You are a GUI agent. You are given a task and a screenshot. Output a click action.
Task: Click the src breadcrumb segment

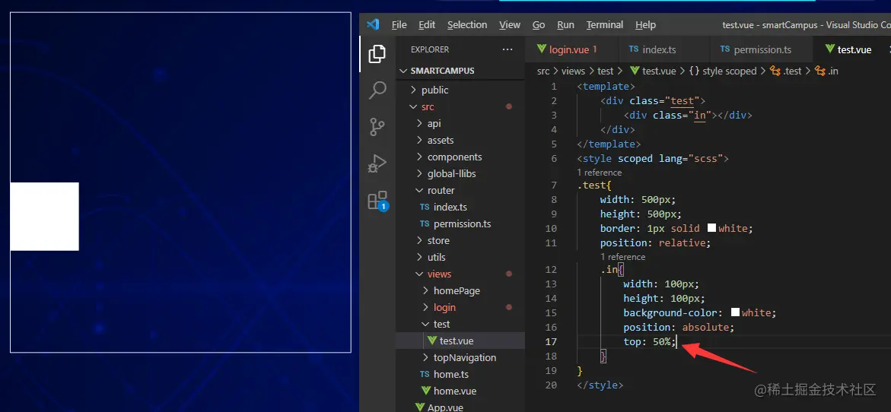(543, 71)
